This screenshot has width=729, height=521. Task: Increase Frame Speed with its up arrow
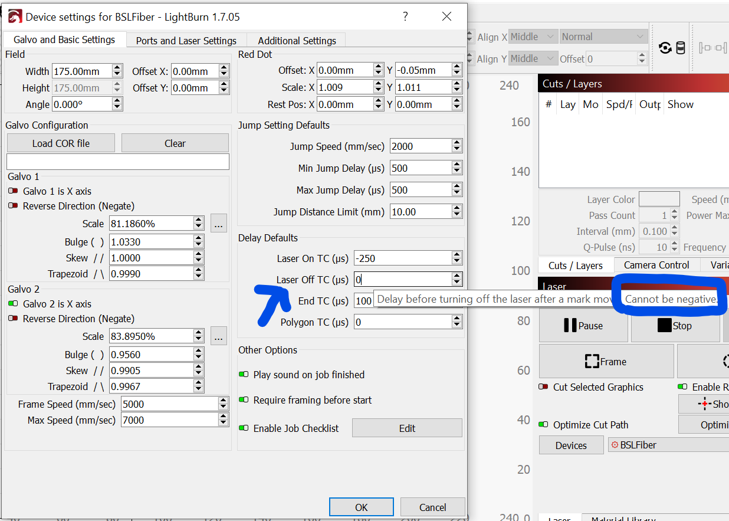pos(223,401)
